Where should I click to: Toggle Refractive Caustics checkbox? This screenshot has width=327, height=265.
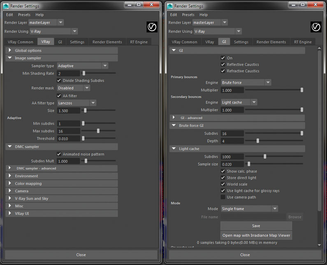click(x=223, y=71)
